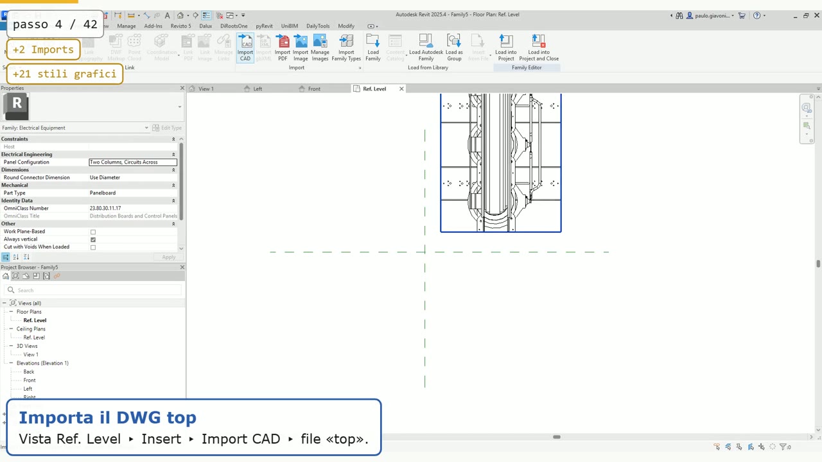Image resolution: width=822 pixels, height=462 pixels.
Task: Click the OmniClass Number value 23.80.30.11.17
Action: [x=105, y=209]
